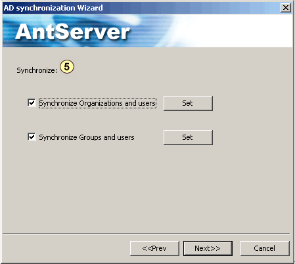Open Set options for Organizations and users

[x=188, y=103]
